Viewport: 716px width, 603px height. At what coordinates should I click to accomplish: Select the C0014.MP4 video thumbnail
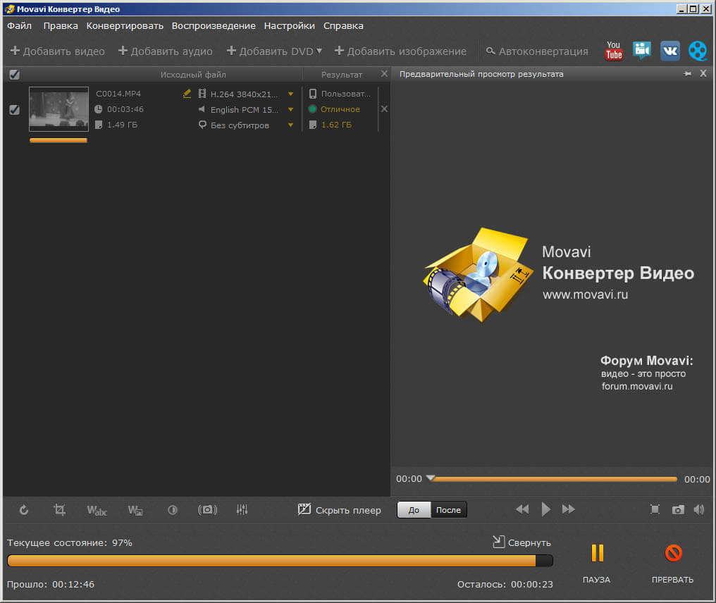click(59, 109)
